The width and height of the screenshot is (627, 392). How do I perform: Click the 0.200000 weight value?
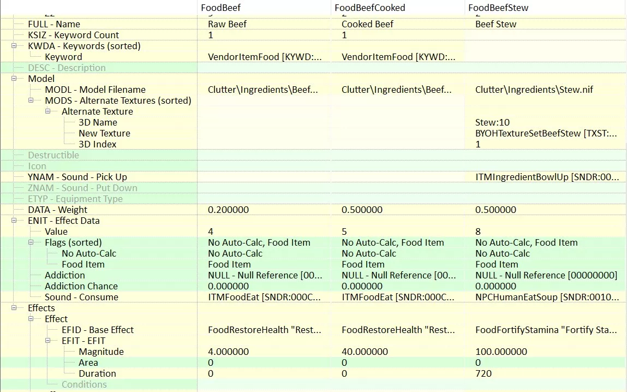coord(228,210)
